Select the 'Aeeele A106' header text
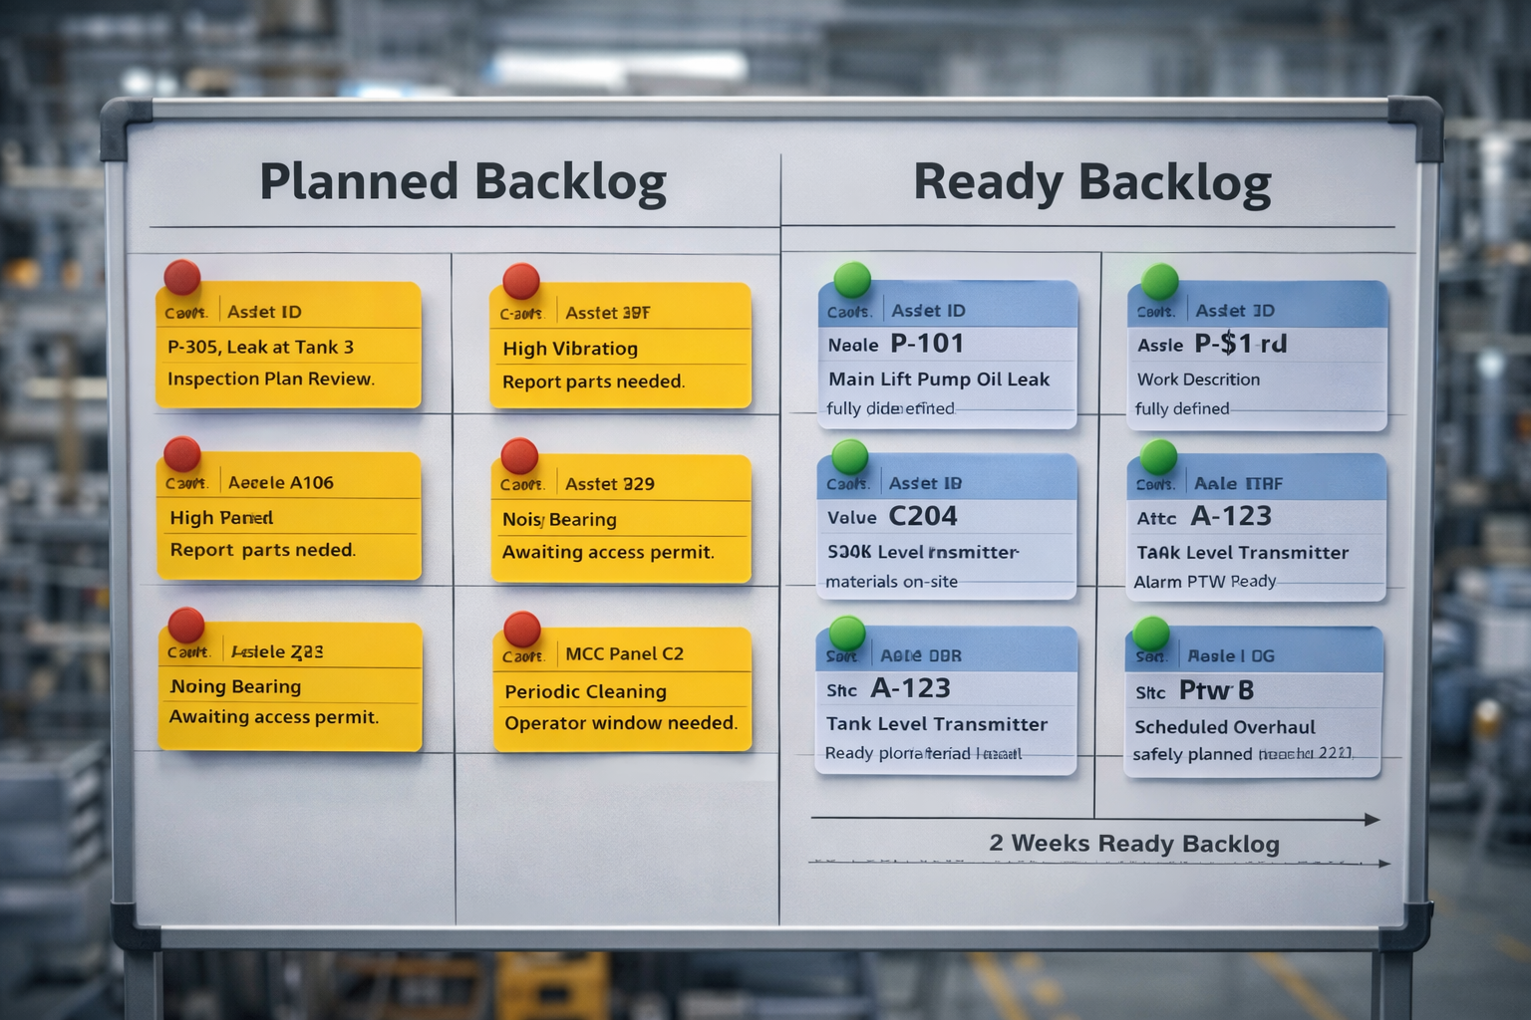Viewport: 1531px width, 1020px height. coord(281,482)
